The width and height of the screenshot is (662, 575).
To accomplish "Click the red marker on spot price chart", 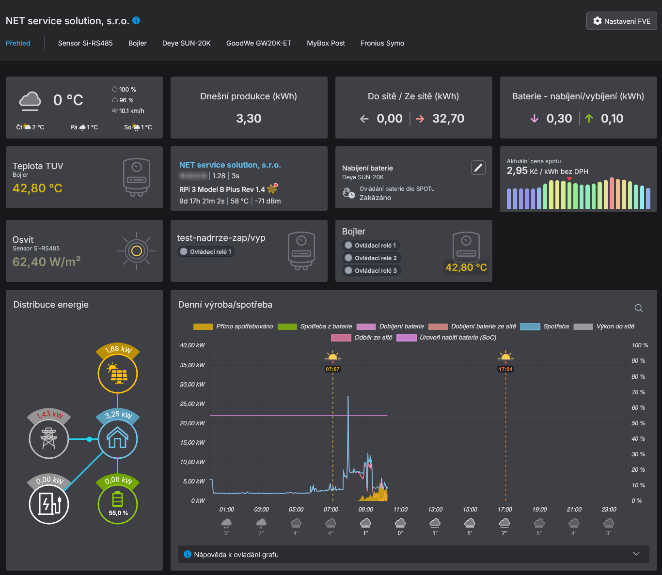I will 569,179.
